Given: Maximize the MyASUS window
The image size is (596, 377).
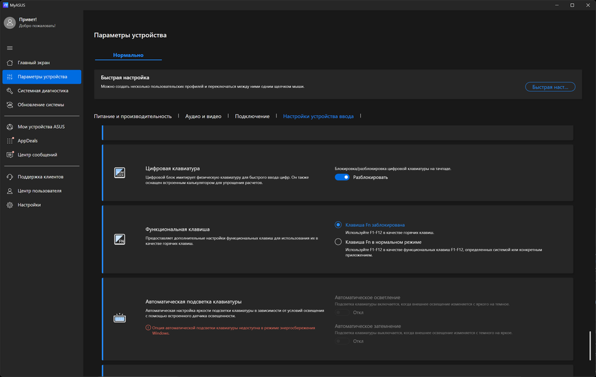Looking at the screenshot, I should point(572,5).
